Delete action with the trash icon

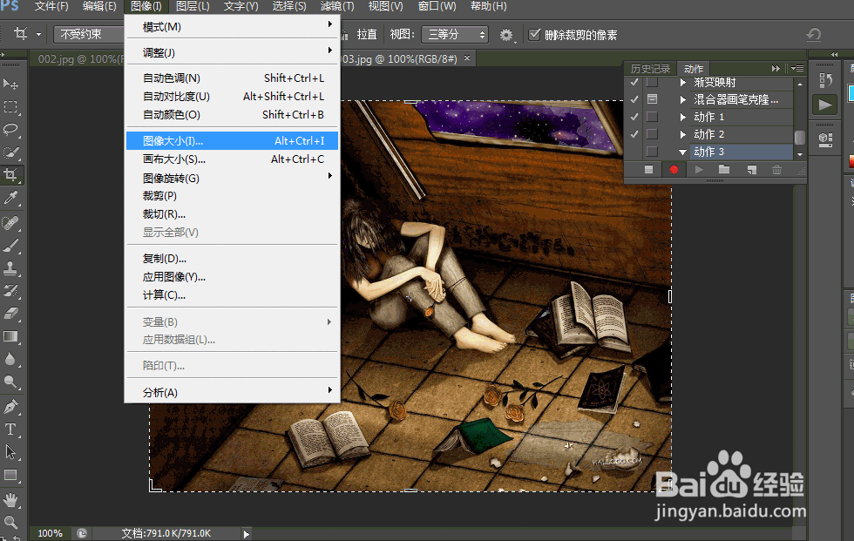pos(776,170)
